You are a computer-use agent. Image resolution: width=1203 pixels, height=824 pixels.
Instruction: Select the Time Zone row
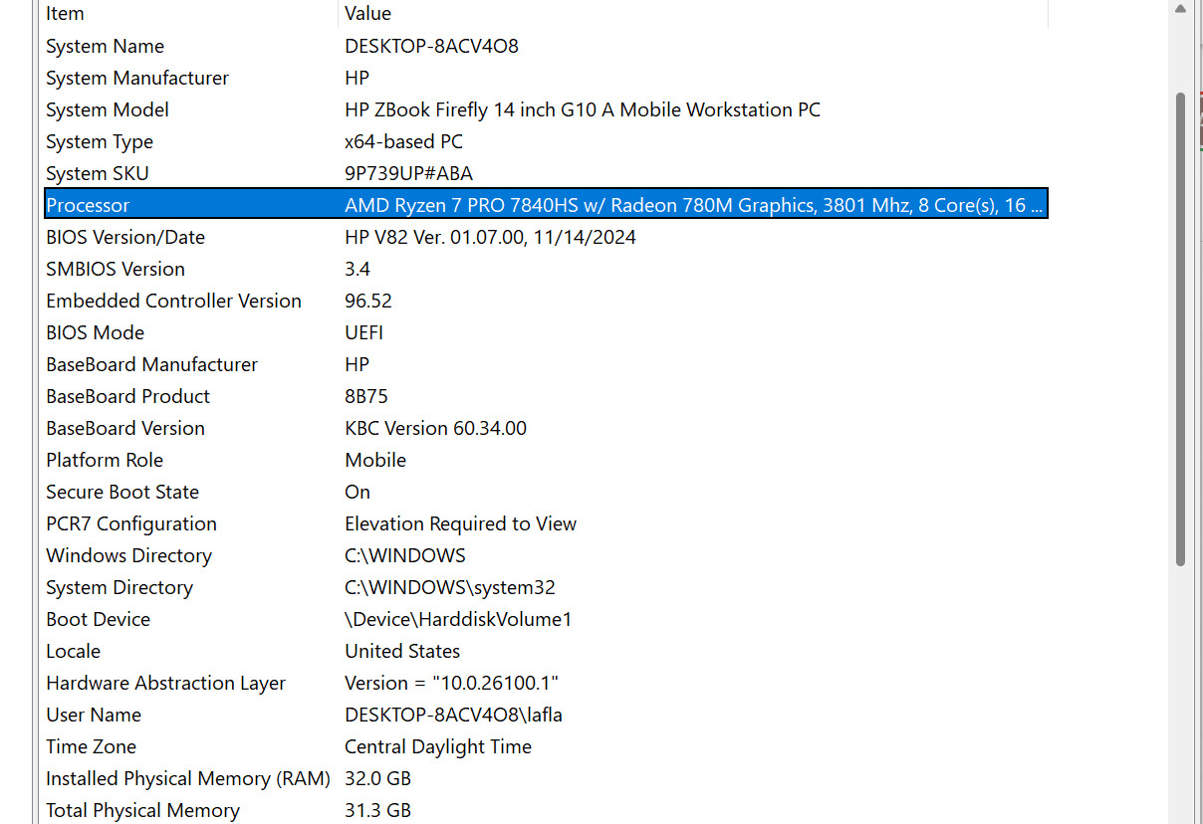point(546,746)
